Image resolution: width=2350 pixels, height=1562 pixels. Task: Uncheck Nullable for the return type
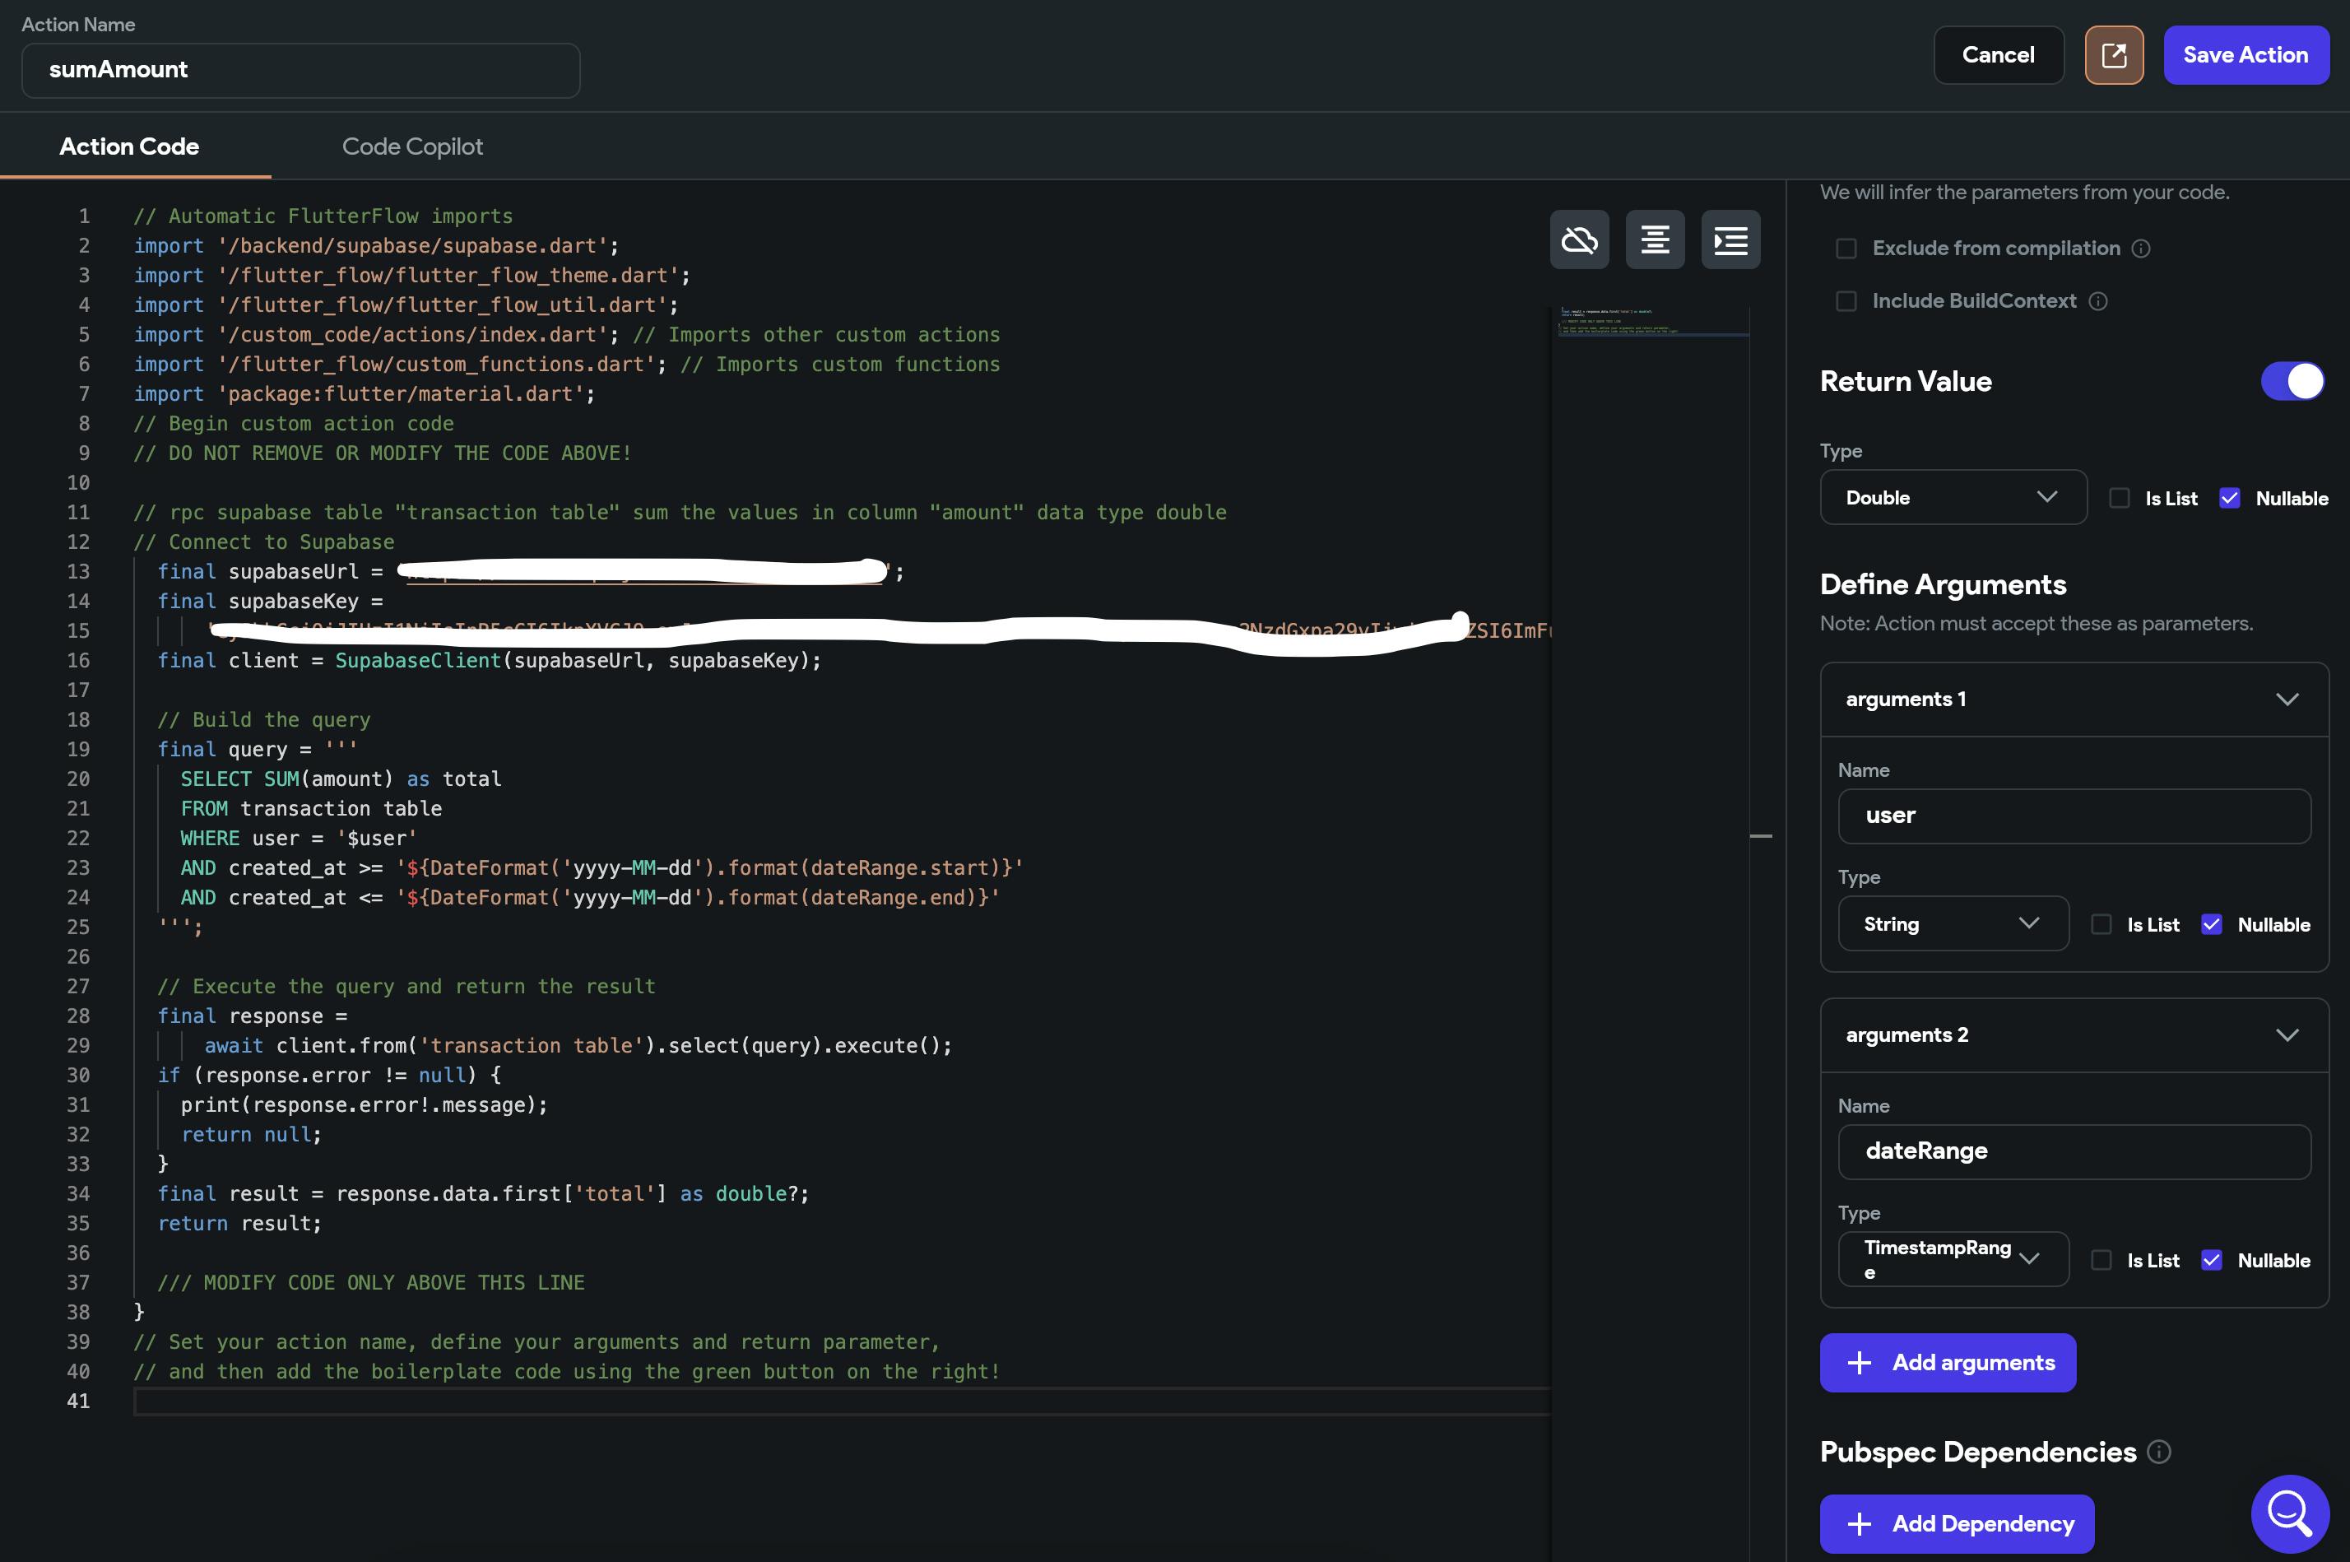[2230, 499]
